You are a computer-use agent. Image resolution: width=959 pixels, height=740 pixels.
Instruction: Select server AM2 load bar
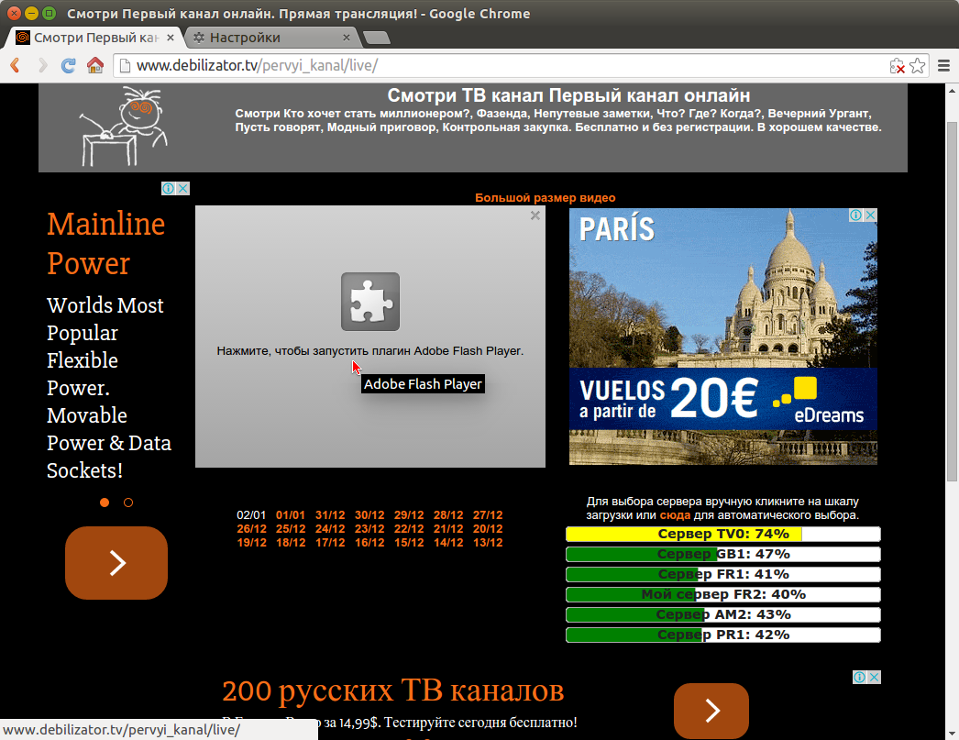pyautogui.click(x=723, y=614)
